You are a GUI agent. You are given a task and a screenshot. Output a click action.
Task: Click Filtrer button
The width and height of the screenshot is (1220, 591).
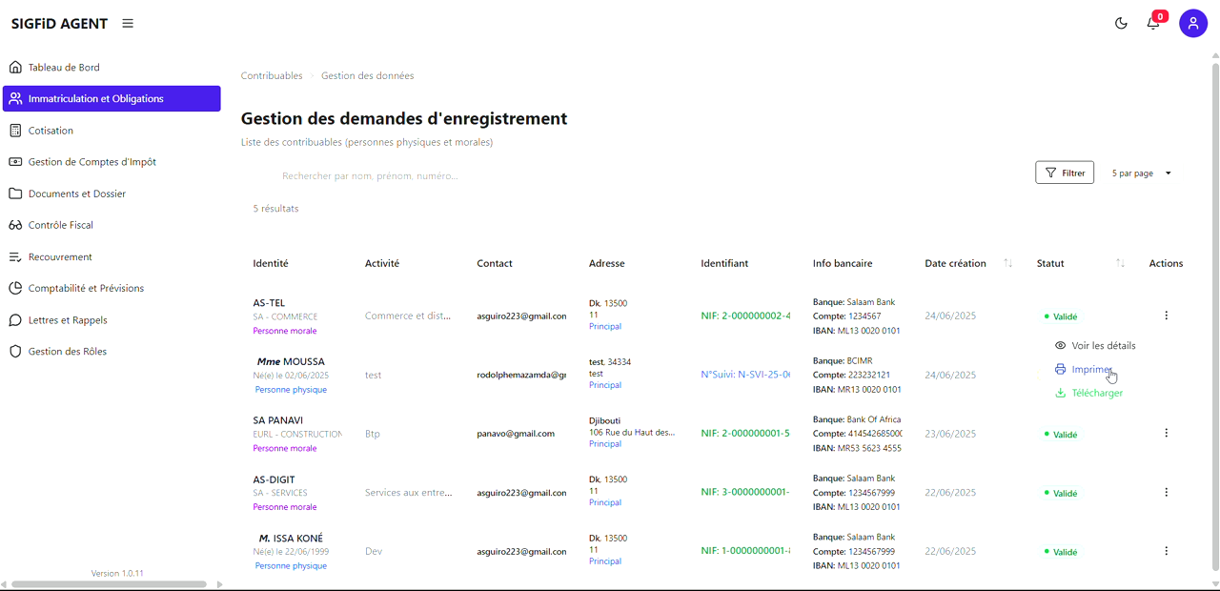coord(1065,173)
